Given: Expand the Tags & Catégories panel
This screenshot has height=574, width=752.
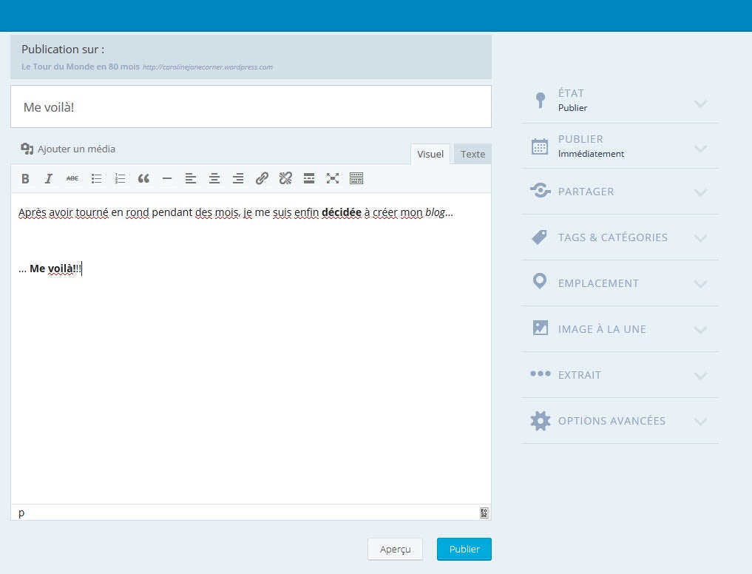Looking at the screenshot, I should pyautogui.click(x=620, y=237).
